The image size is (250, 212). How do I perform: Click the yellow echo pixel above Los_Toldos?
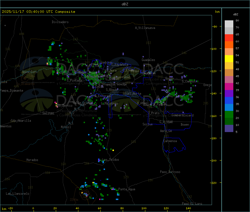pyautogui.click(x=113, y=150)
